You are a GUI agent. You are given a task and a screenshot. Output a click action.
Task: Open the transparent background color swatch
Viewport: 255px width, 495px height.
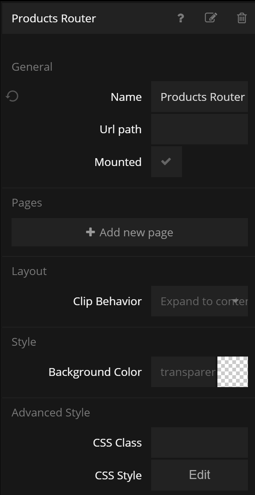pos(233,372)
